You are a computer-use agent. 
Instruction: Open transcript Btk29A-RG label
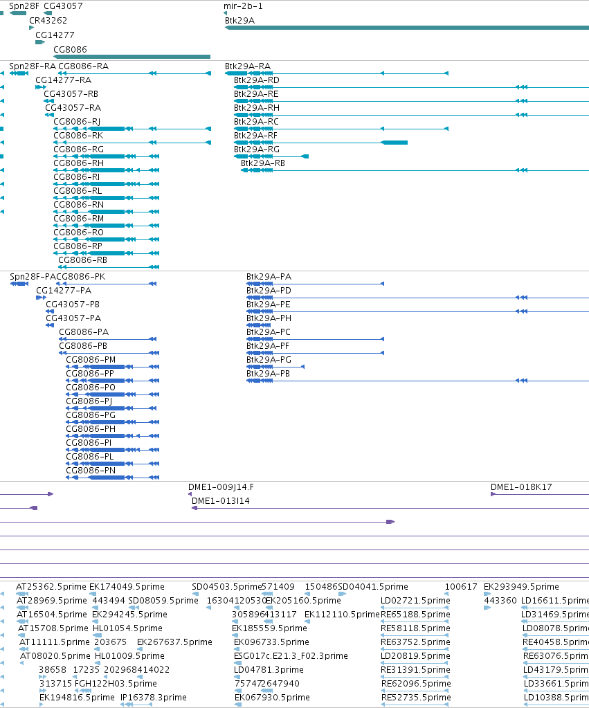pos(257,149)
